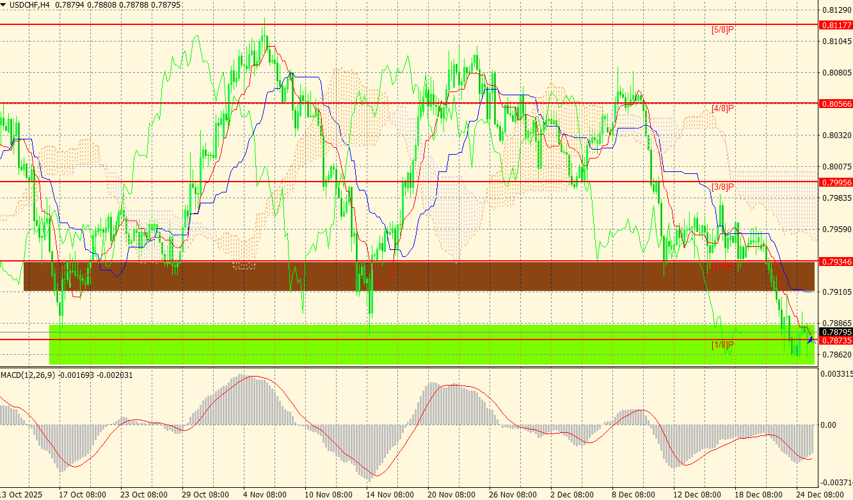This screenshot has height=500, width=853.
Task: Select the [1/8]P Murrey level label
Action: click(722, 345)
